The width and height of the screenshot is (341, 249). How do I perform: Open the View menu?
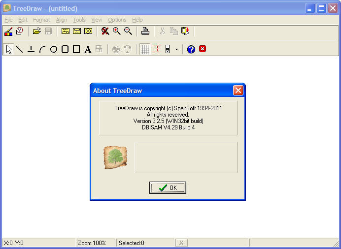pos(97,20)
